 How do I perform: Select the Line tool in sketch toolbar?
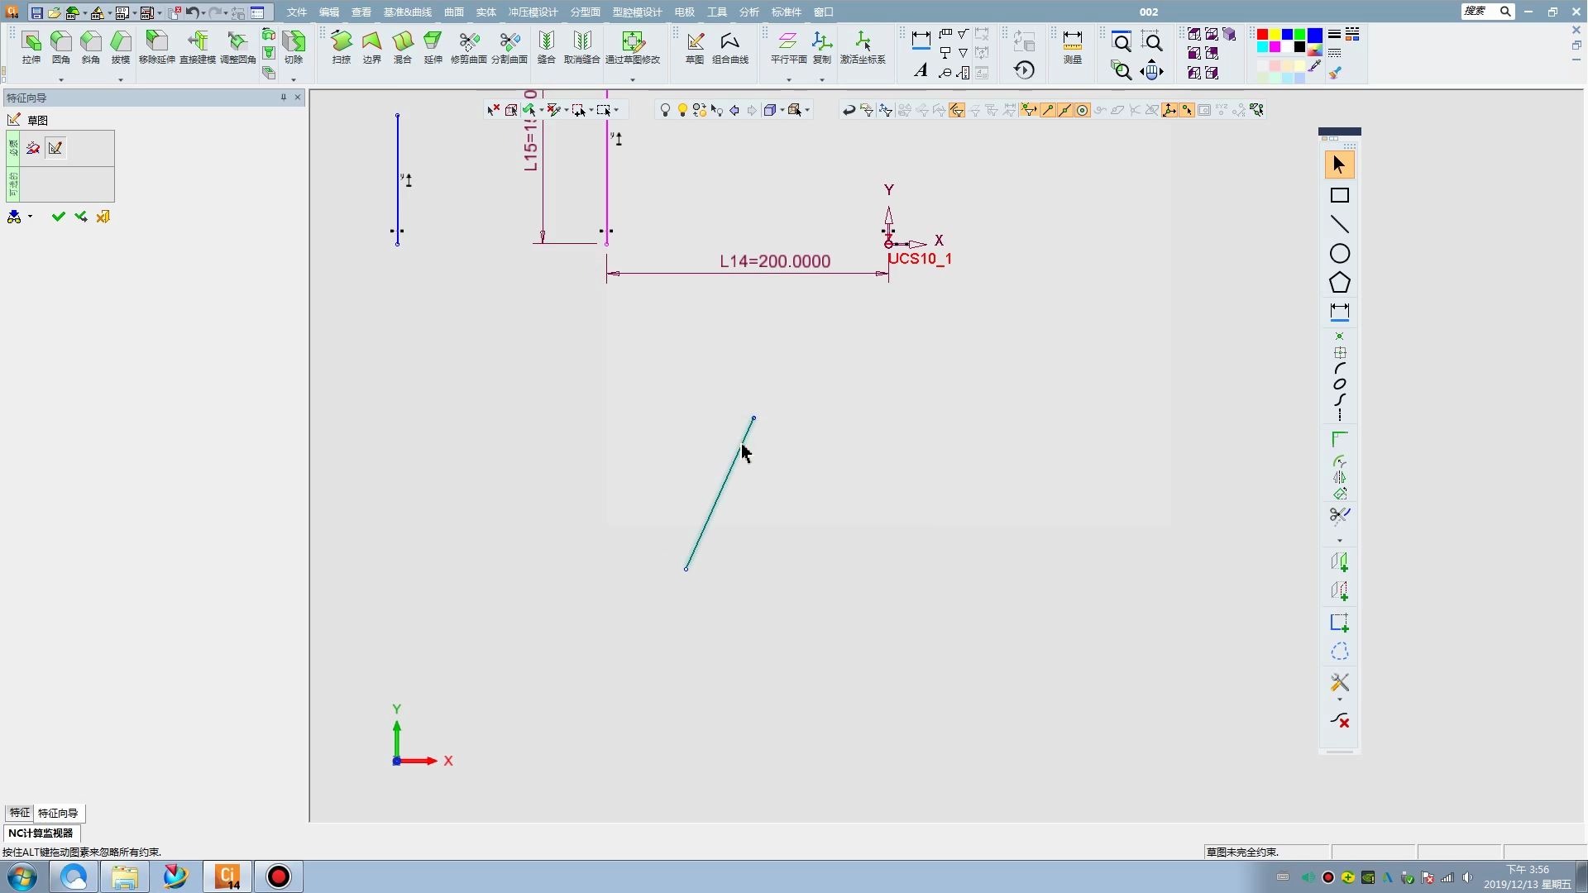click(x=1339, y=225)
